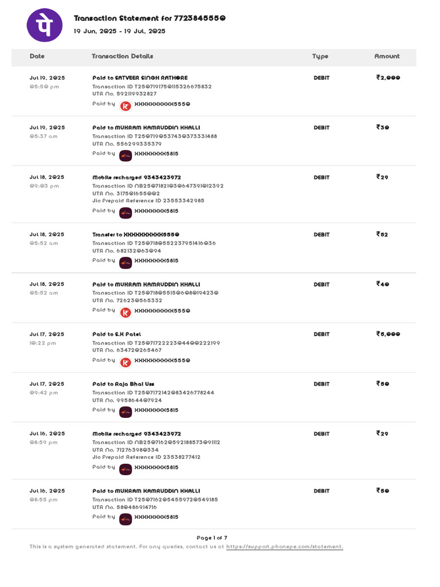Screen dimensions: 440x587
Task: Click Kotak bank icon for Satveer Singh Rathore payment
Action: point(125,105)
